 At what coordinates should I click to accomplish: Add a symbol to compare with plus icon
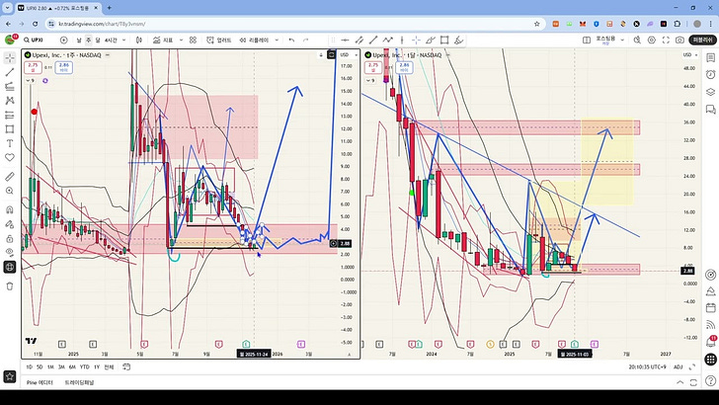[64, 40]
